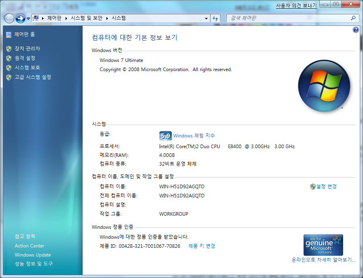Open 시스템 보호

tap(27, 68)
